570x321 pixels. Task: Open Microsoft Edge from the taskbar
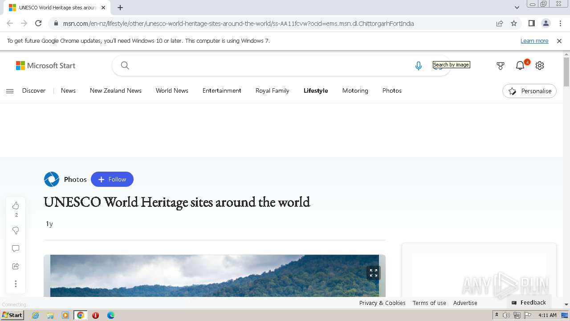(111, 315)
